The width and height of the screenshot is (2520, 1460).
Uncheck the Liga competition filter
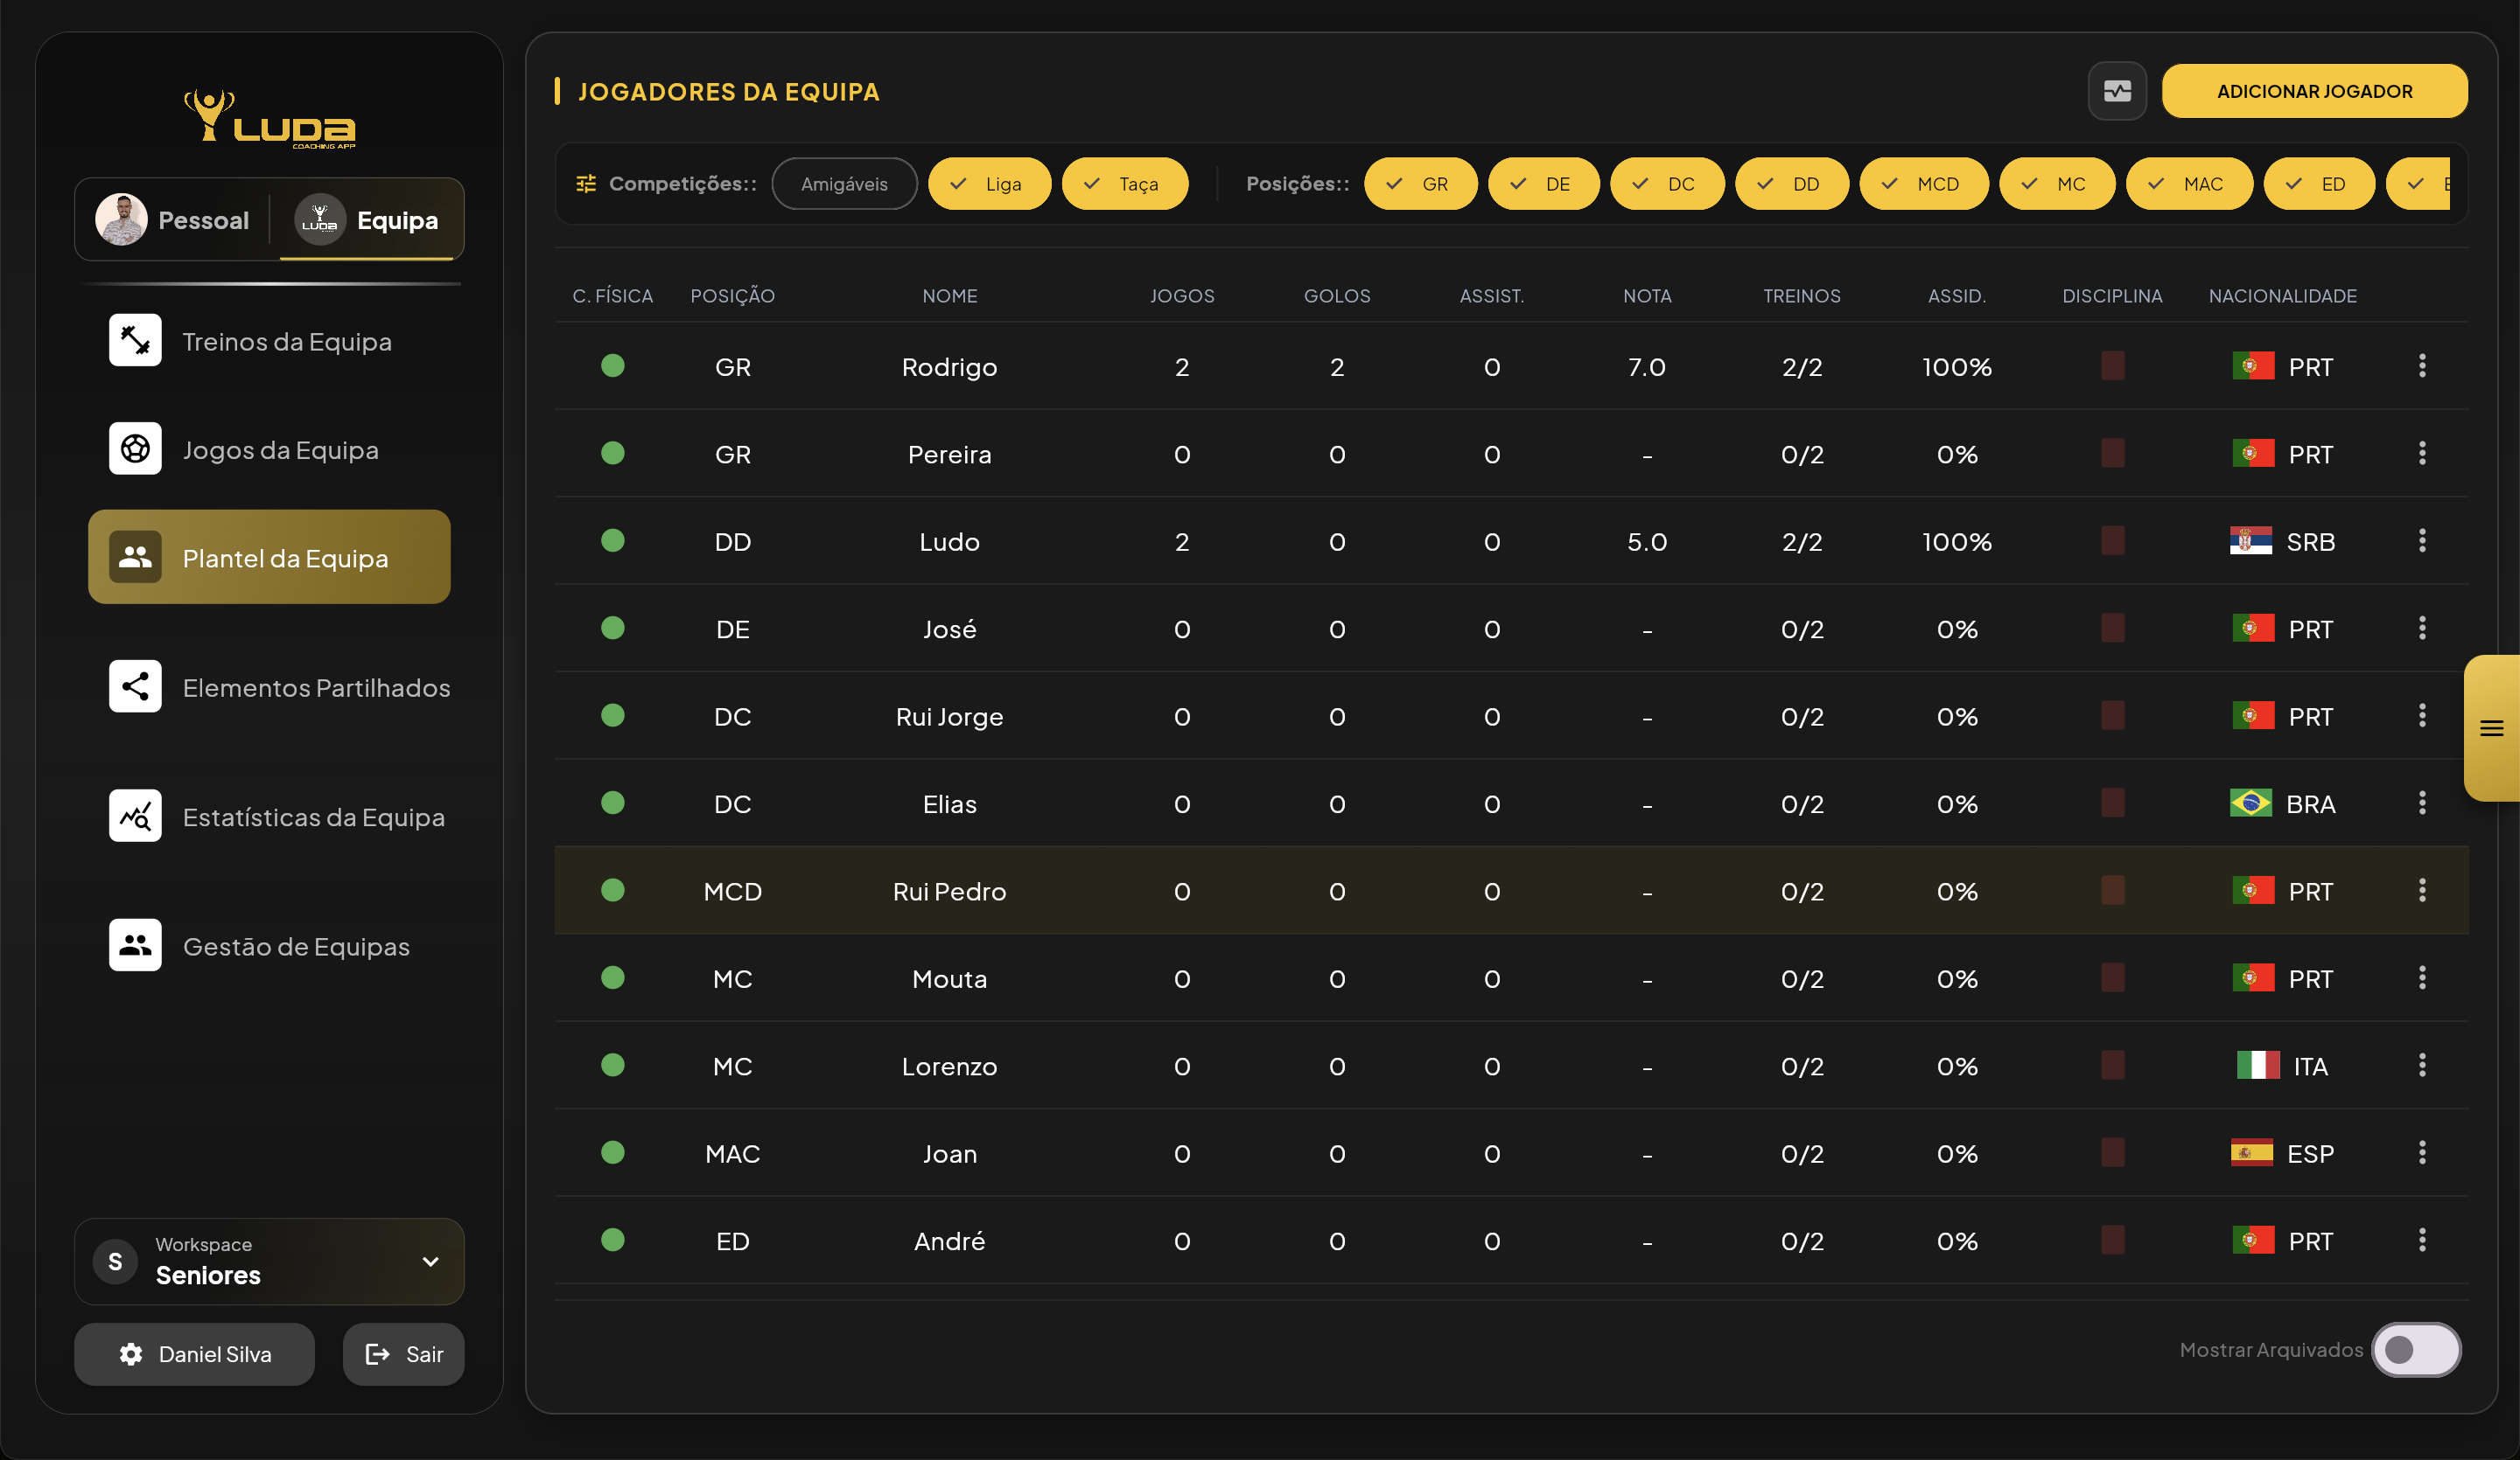pos(989,183)
